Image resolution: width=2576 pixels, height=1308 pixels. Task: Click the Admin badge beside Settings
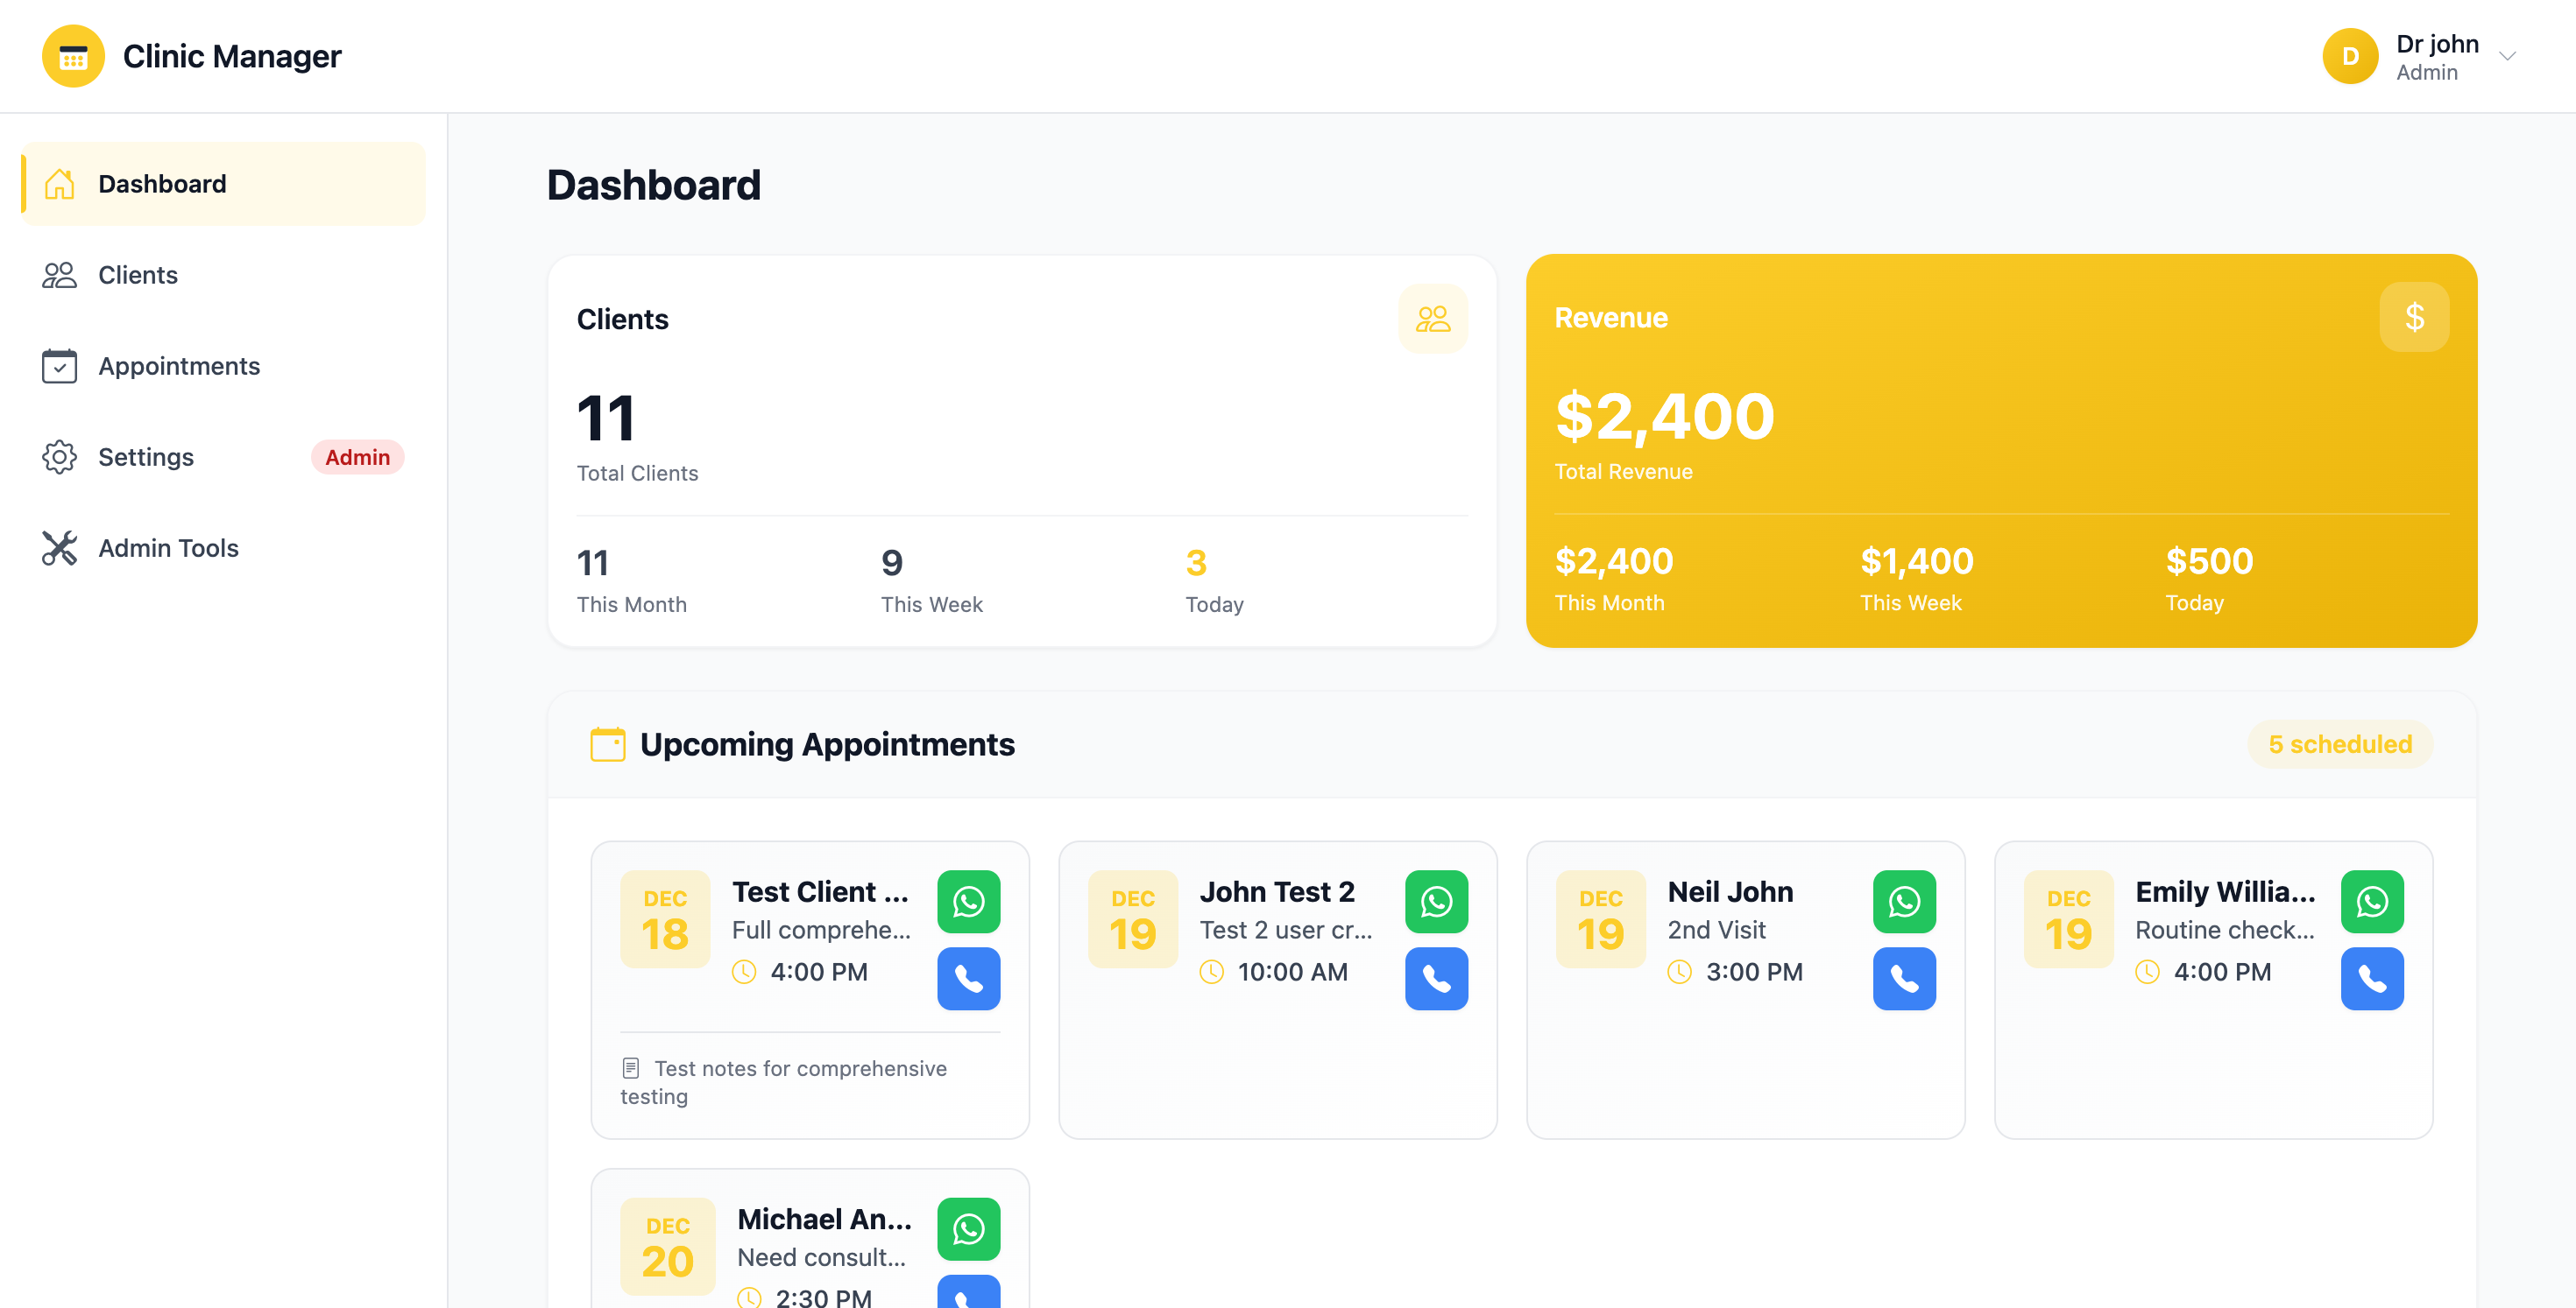[357, 457]
